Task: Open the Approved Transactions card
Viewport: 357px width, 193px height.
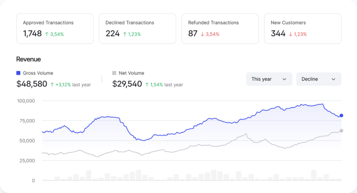Action: pyautogui.click(x=55, y=29)
